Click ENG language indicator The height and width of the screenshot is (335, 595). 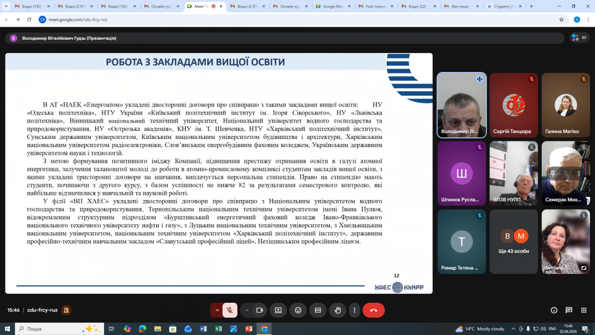pyautogui.click(x=552, y=329)
